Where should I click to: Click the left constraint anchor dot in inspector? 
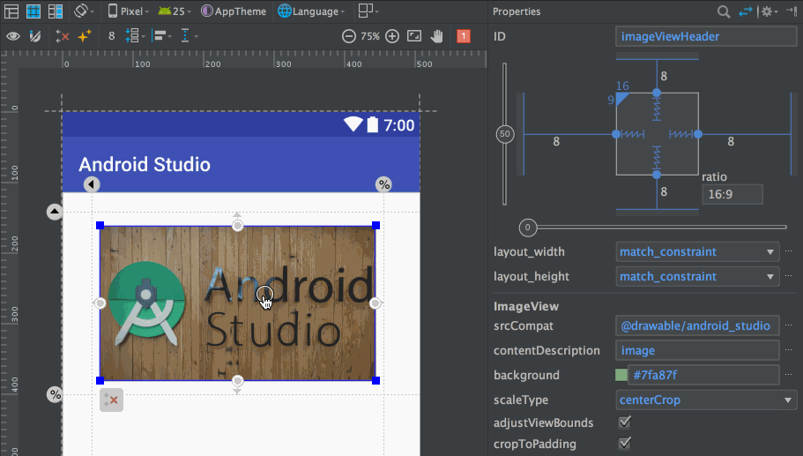616,134
